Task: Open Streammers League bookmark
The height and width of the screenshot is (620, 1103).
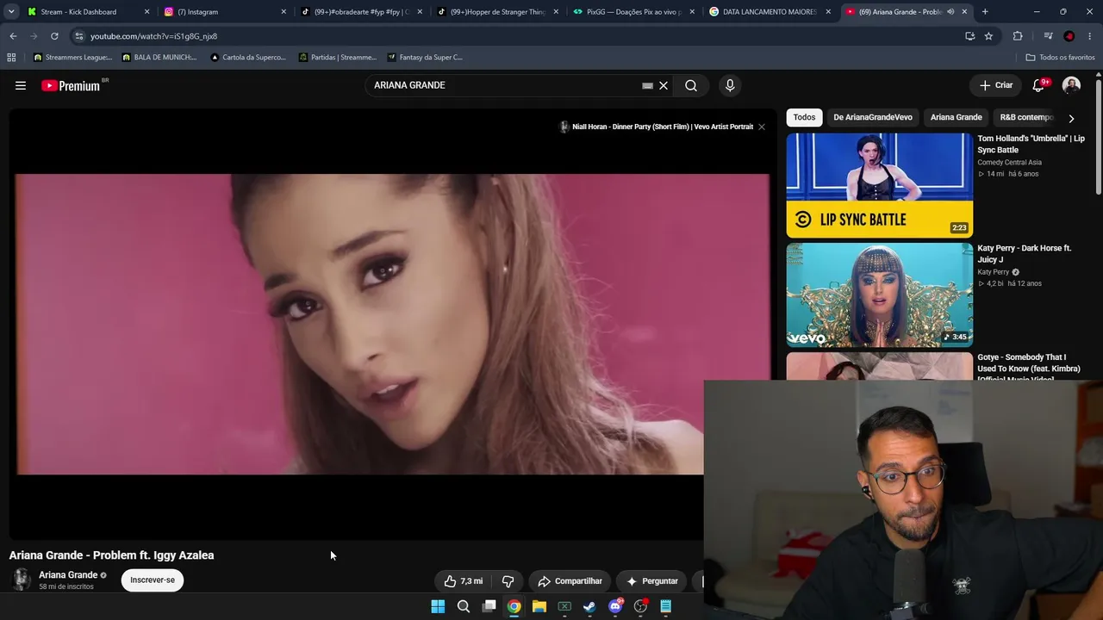Action: pos(73,58)
